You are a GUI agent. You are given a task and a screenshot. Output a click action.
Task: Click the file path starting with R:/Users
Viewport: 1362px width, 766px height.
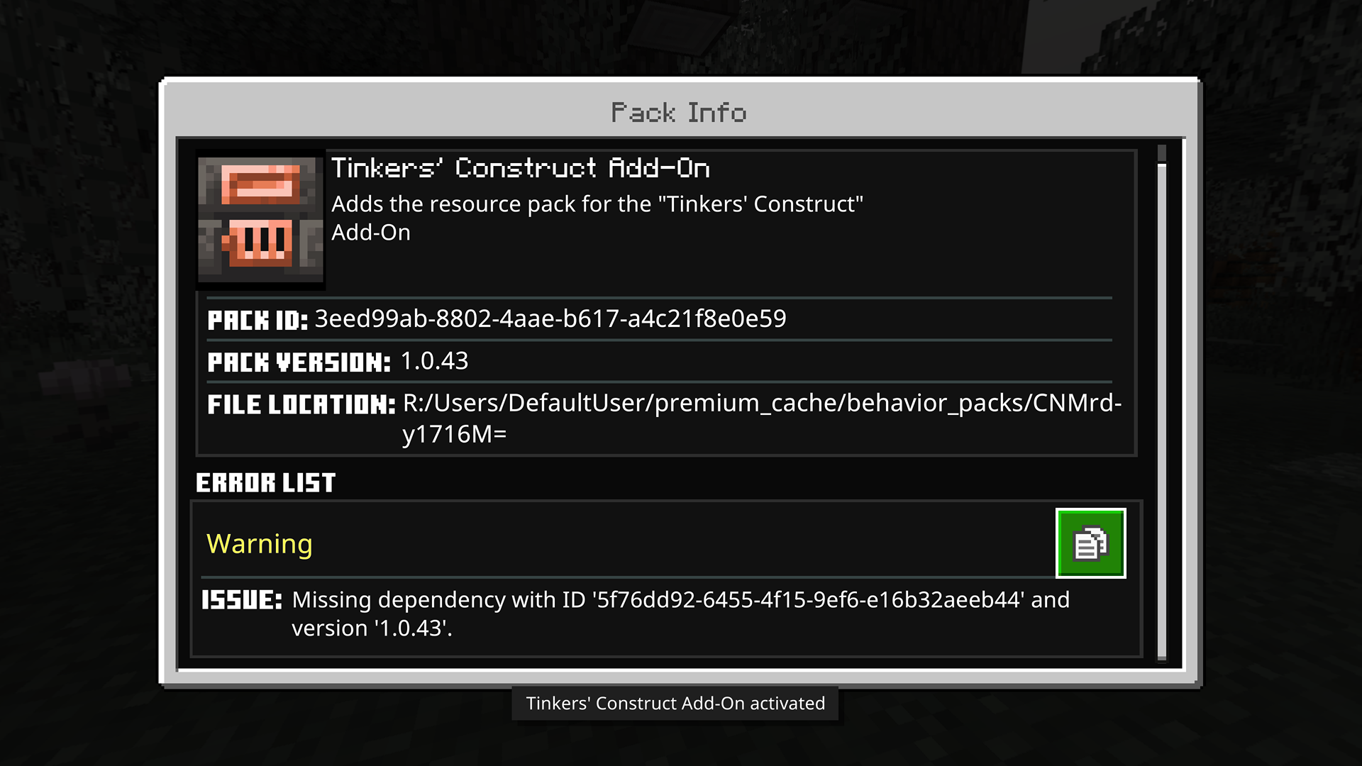pos(762,403)
